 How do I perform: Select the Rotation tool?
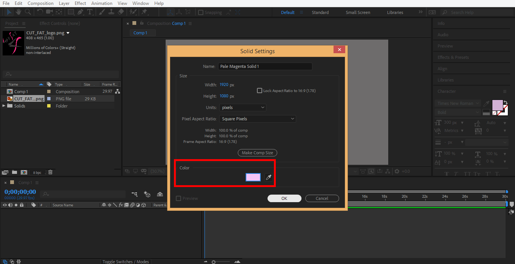click(40, 12)
